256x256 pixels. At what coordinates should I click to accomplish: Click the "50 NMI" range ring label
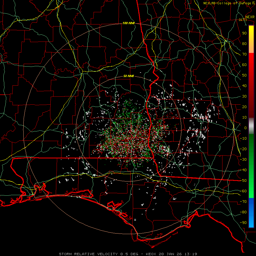pyautogui.click(x=129, y=76)
